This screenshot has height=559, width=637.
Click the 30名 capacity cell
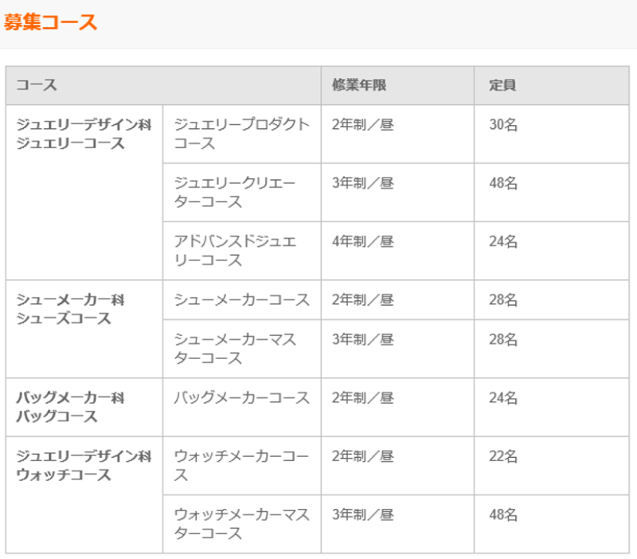[x=552, y=134]
